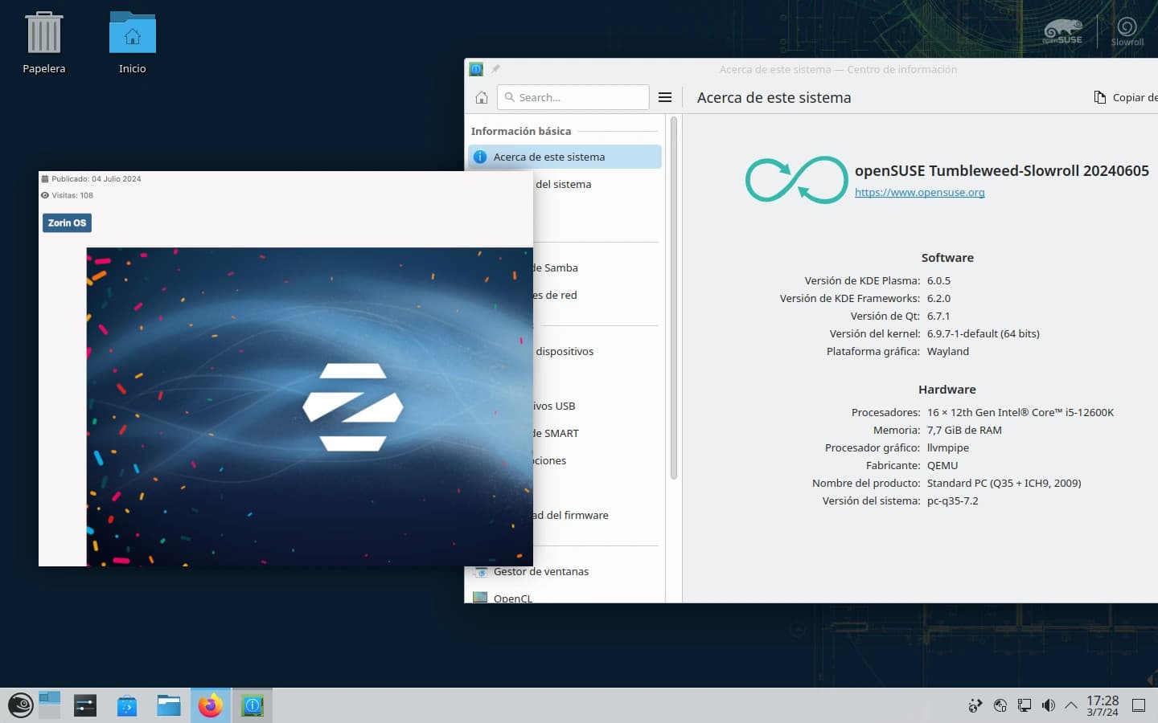Click the 'QEMU' manufacturer value
The height and width of the screenshot is (723, 1158).
942,465
